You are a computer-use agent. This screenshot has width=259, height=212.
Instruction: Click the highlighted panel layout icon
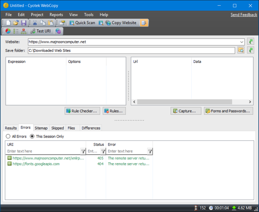[144, 23]
